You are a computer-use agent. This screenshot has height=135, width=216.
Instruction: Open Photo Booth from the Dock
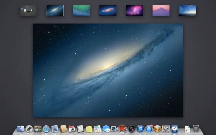[x=123, y=129]
